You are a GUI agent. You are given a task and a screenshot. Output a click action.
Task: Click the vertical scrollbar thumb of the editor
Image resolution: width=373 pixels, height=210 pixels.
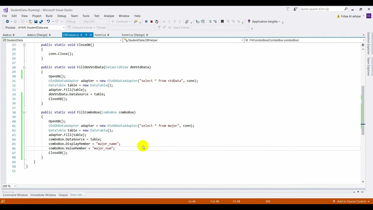pos(363,110)
